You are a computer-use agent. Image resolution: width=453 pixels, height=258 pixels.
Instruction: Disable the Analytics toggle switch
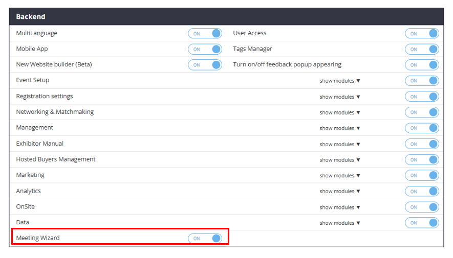[422, 191]
